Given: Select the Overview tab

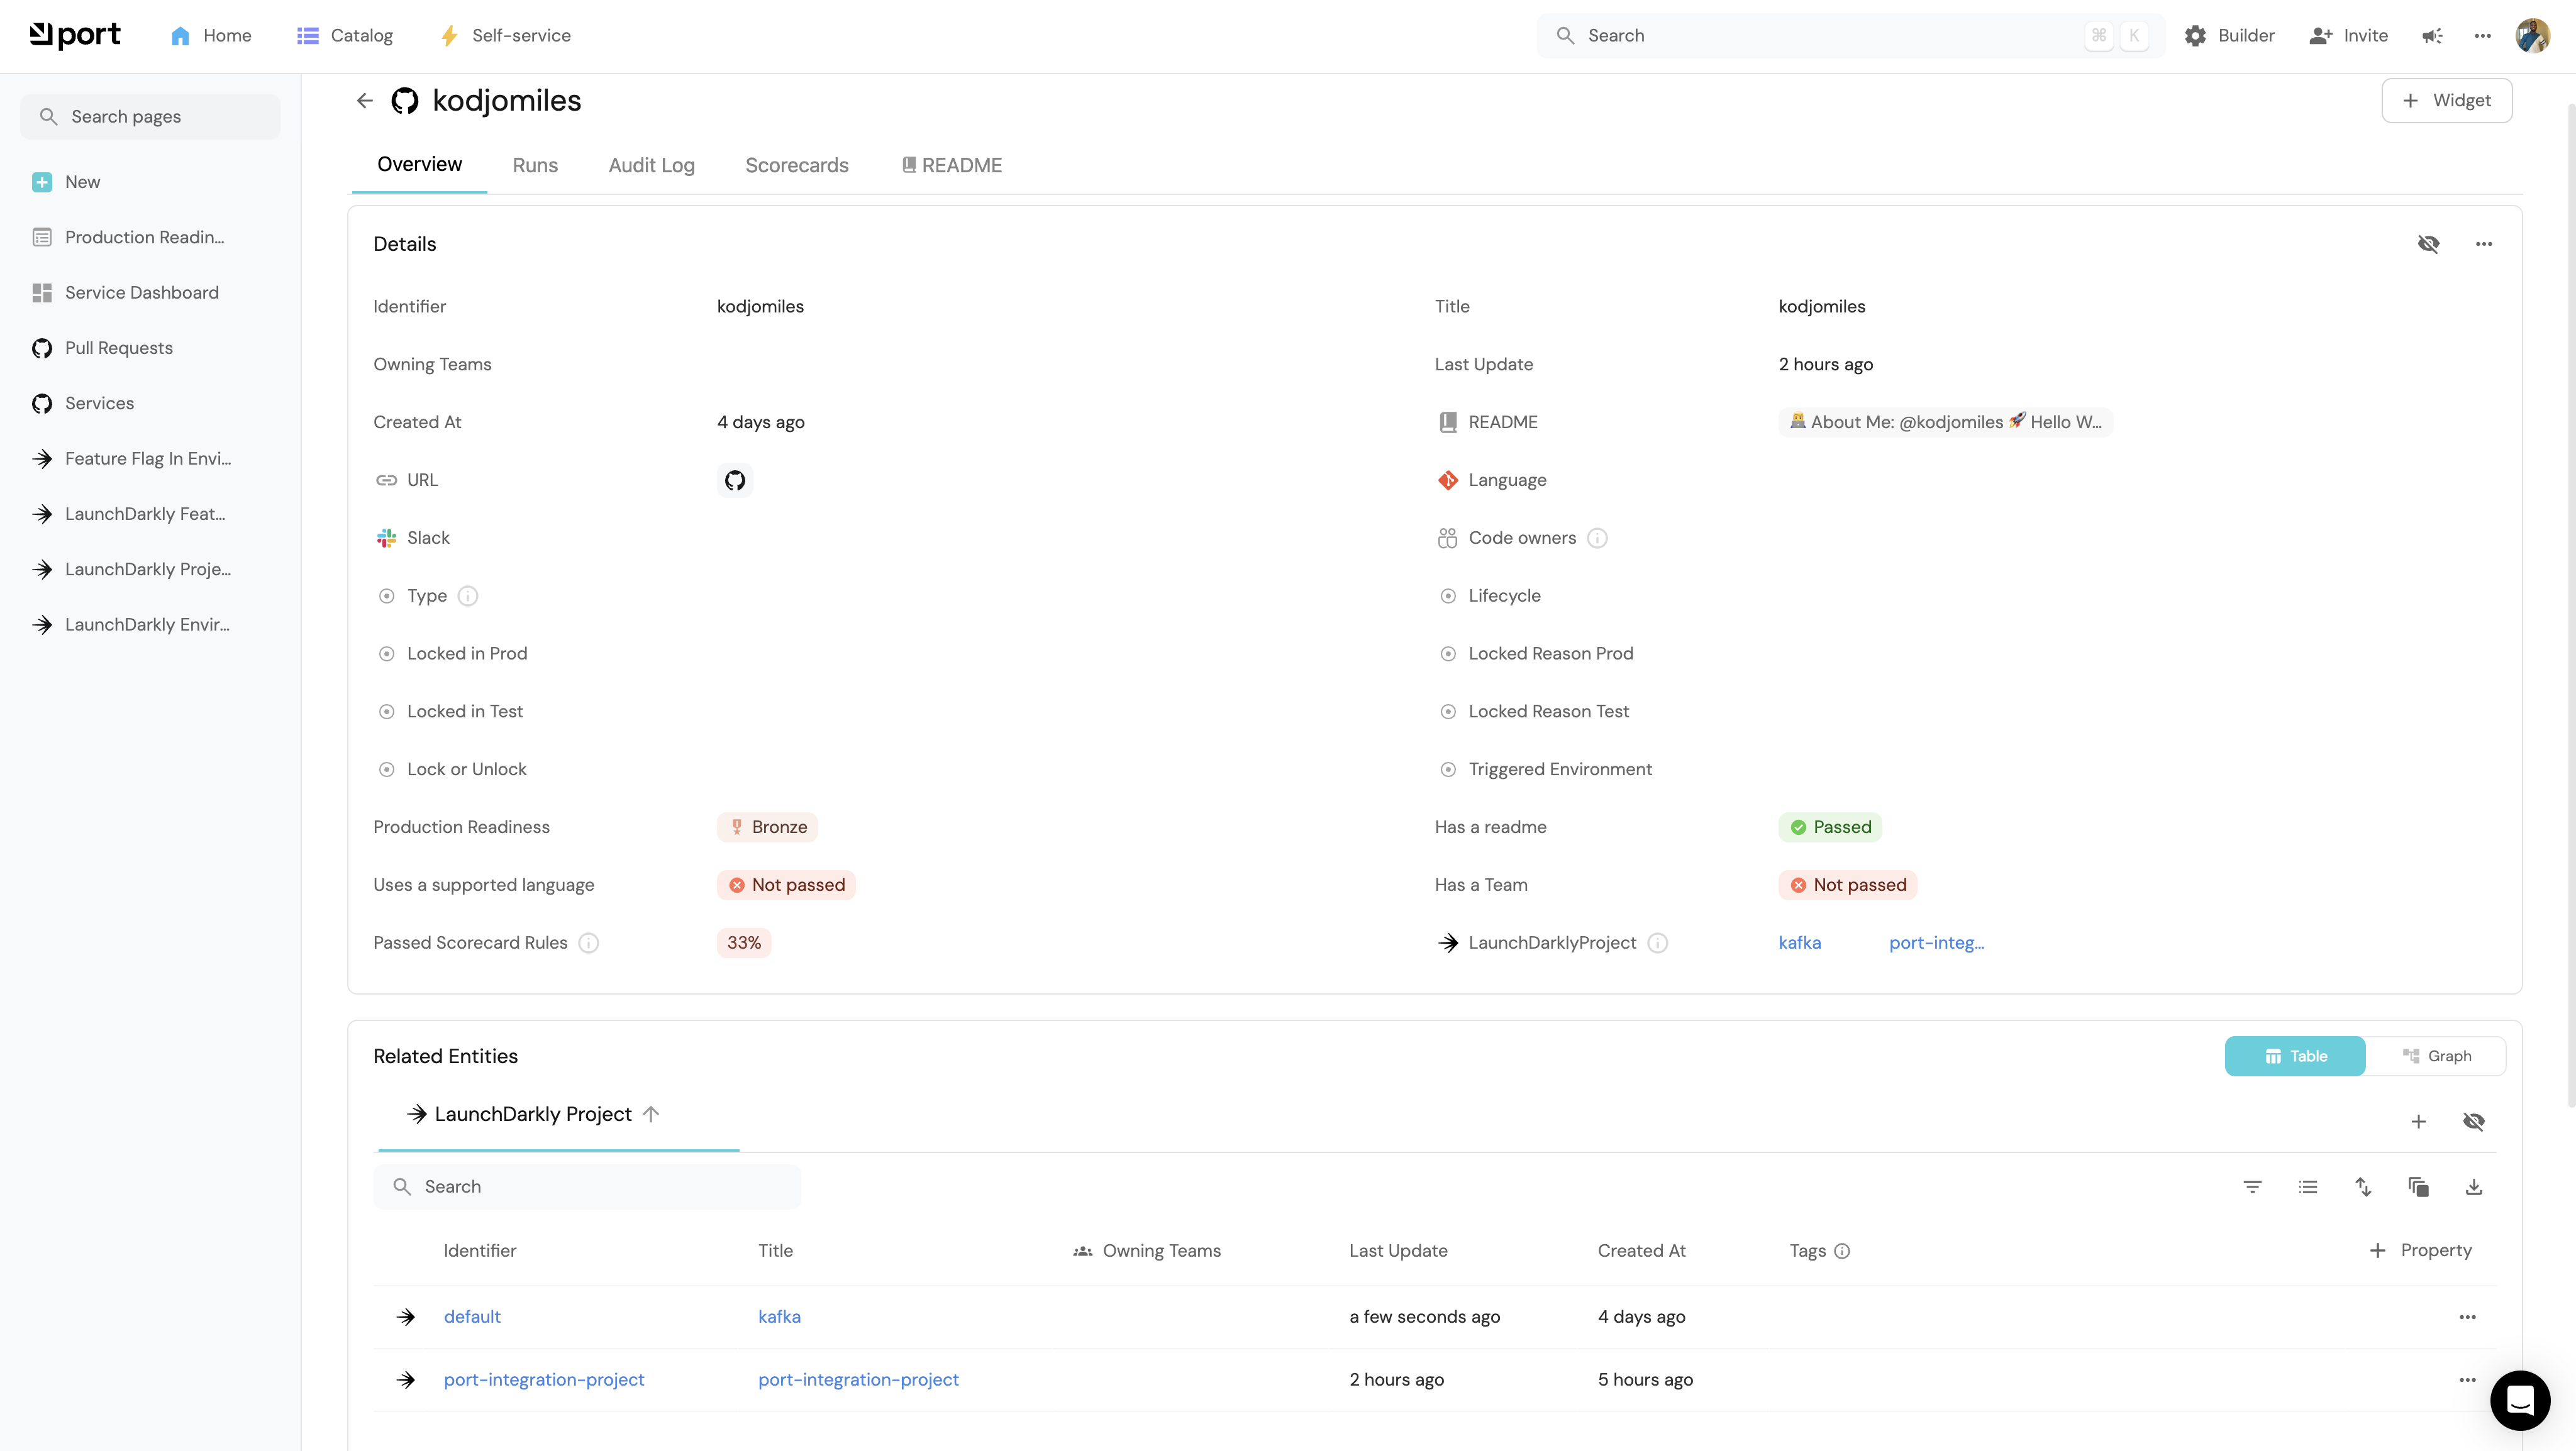Looking at the screenshot, I should pos(419,165).
